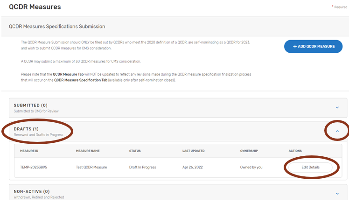Click the Actions column header

tap(295, 151)
